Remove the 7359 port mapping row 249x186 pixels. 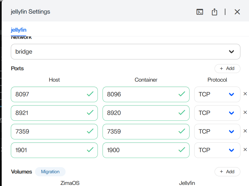(x=245, y=131)
